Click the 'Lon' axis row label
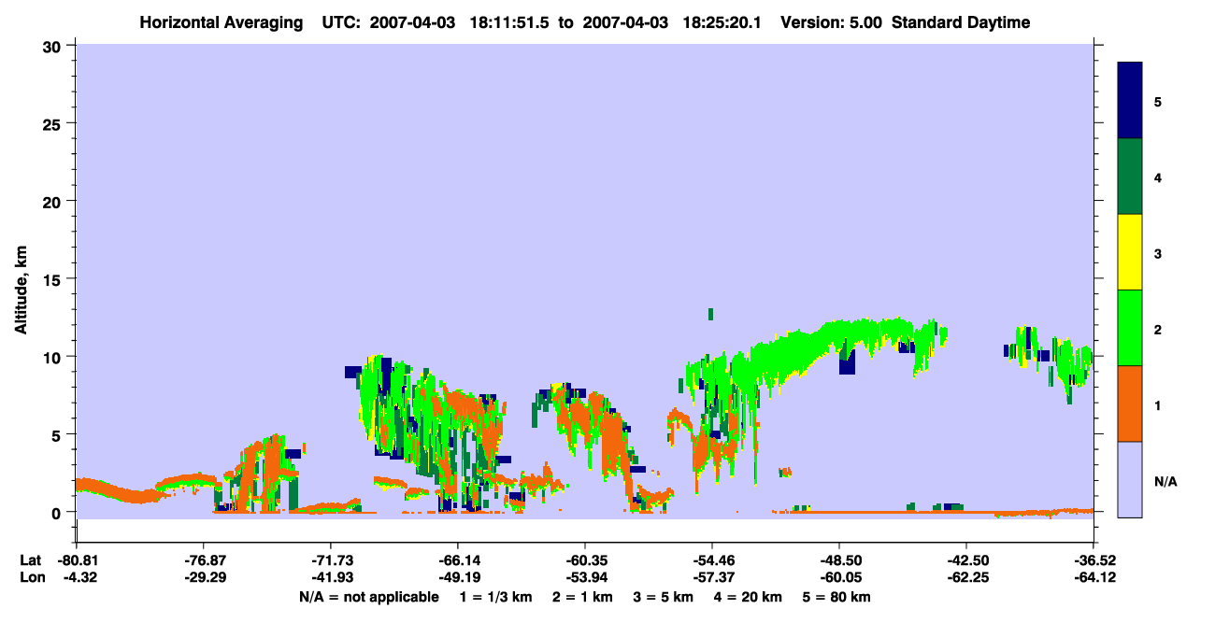Viewport: 1215px width, 623px height. point(31,576)
